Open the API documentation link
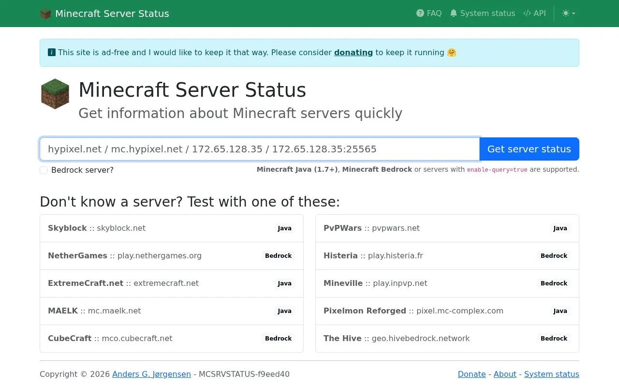 (534, 14)
